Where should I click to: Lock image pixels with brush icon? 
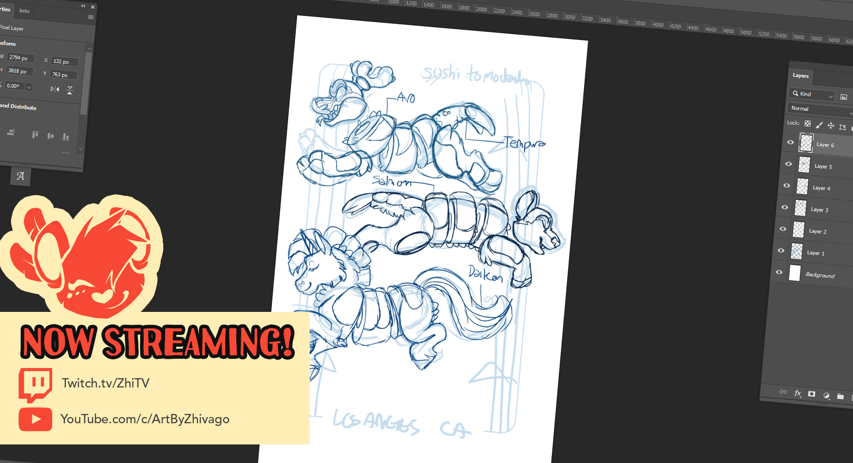coord(819,125)
